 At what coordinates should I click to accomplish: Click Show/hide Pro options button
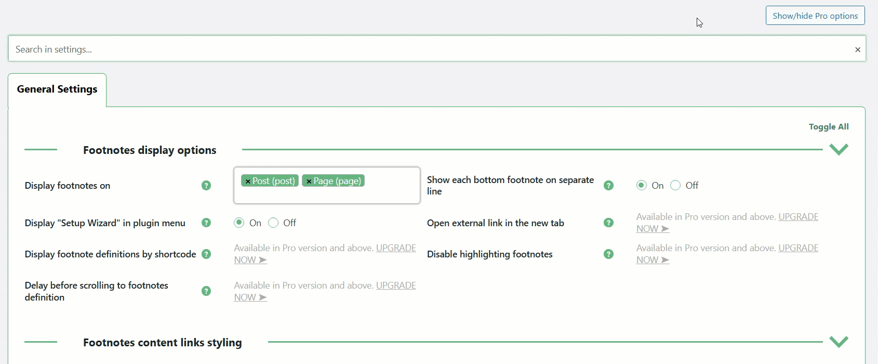point(815,16)
